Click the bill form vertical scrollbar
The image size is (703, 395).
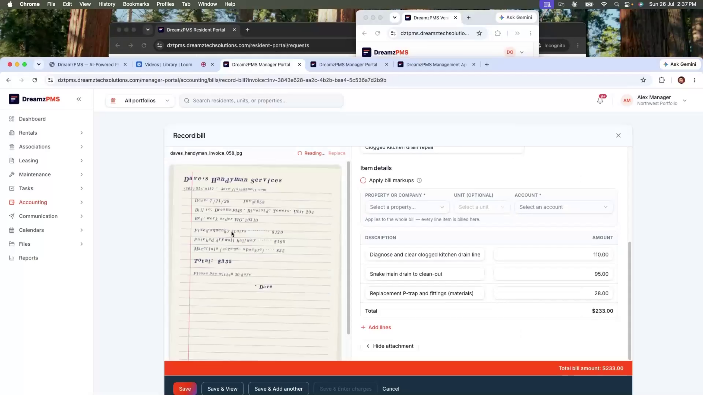pos(630,301)
